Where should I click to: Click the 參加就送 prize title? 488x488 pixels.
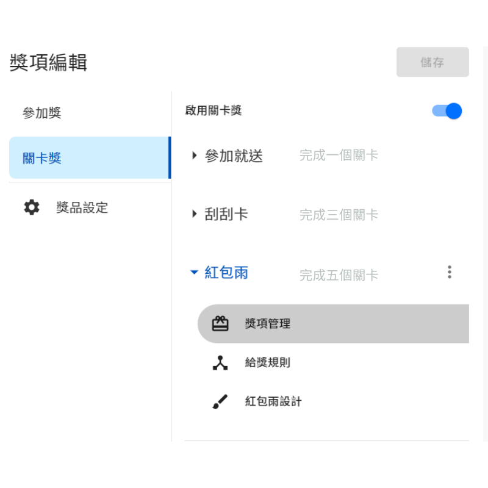(x=234, y=156)
